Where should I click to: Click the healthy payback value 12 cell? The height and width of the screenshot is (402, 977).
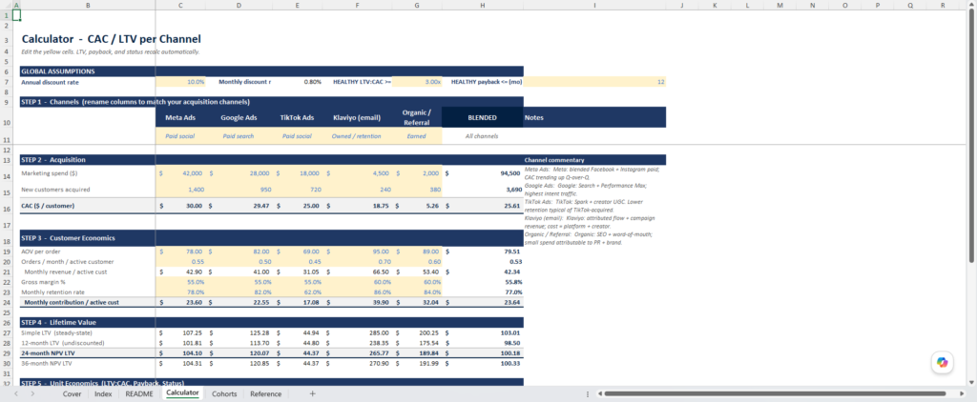594,82
